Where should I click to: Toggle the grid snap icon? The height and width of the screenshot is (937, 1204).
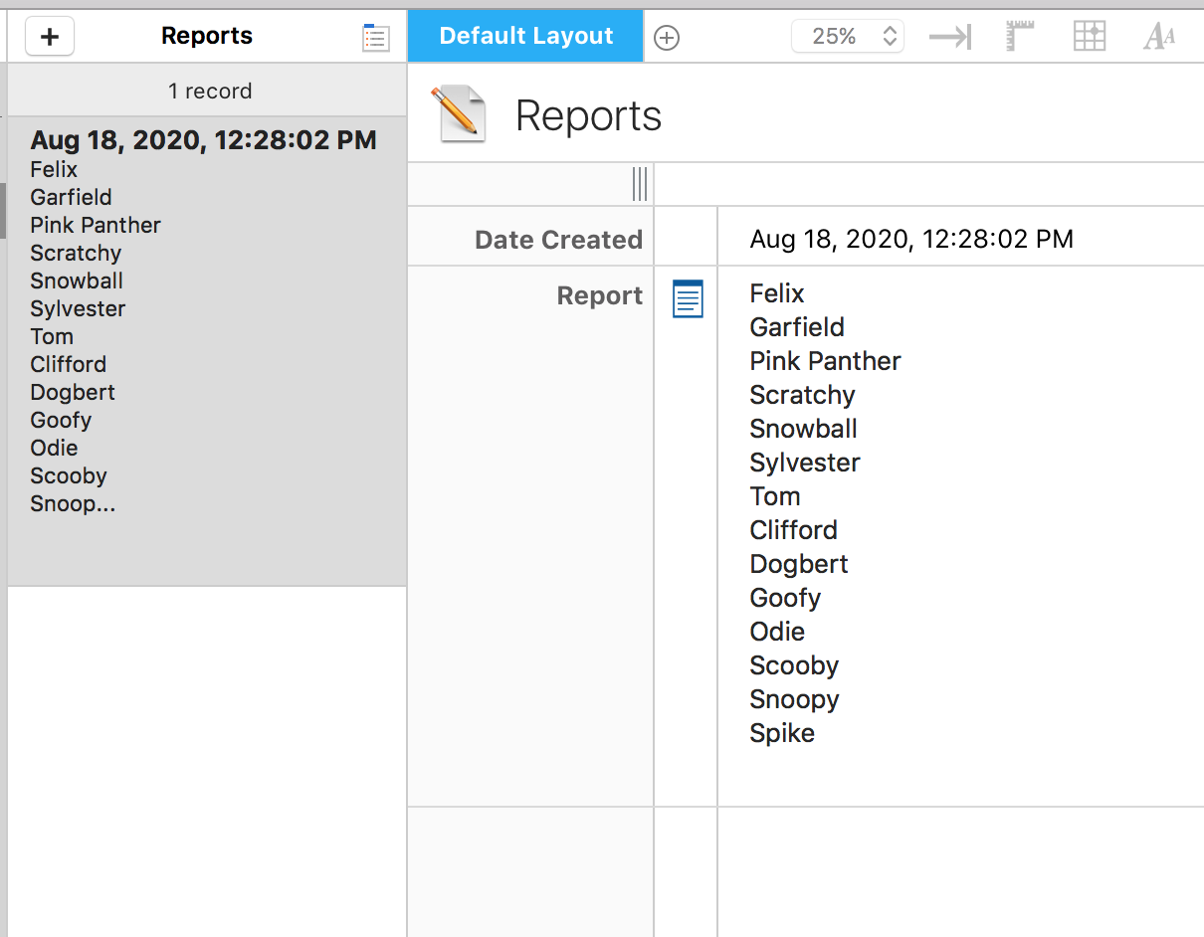tap(1090, 37)
